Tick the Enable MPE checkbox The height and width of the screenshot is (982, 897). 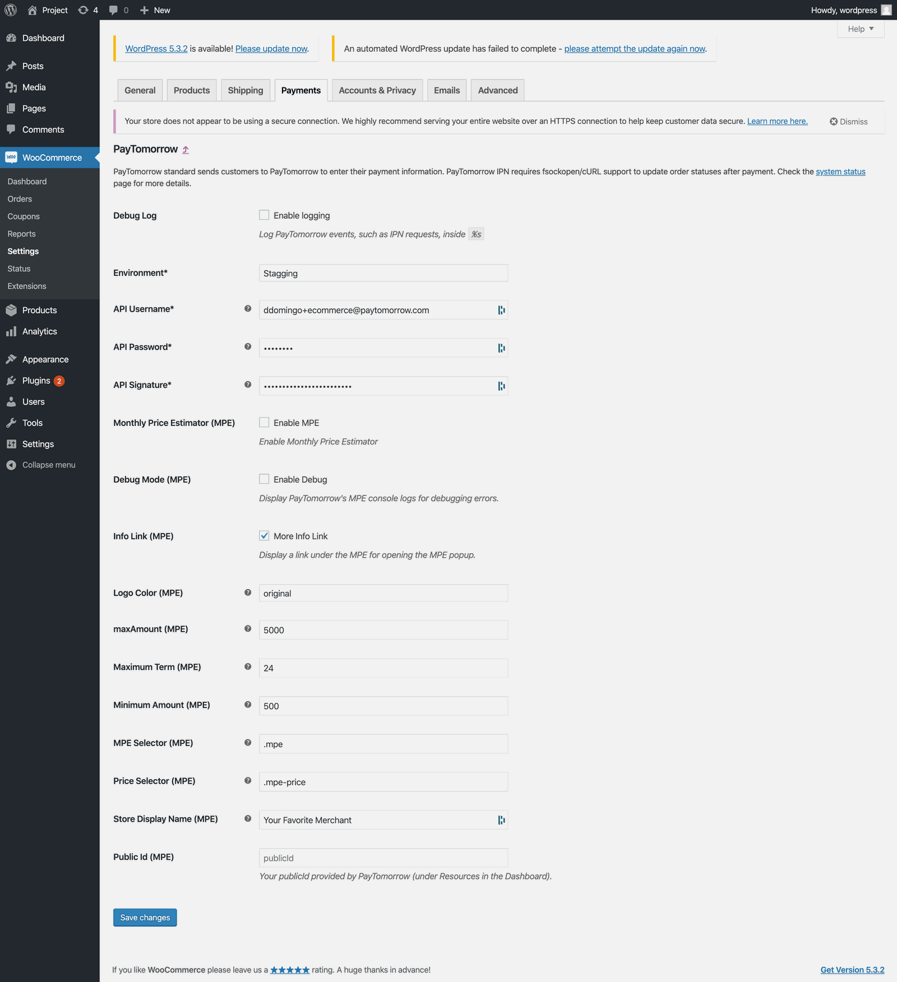(x=264, y=422)
